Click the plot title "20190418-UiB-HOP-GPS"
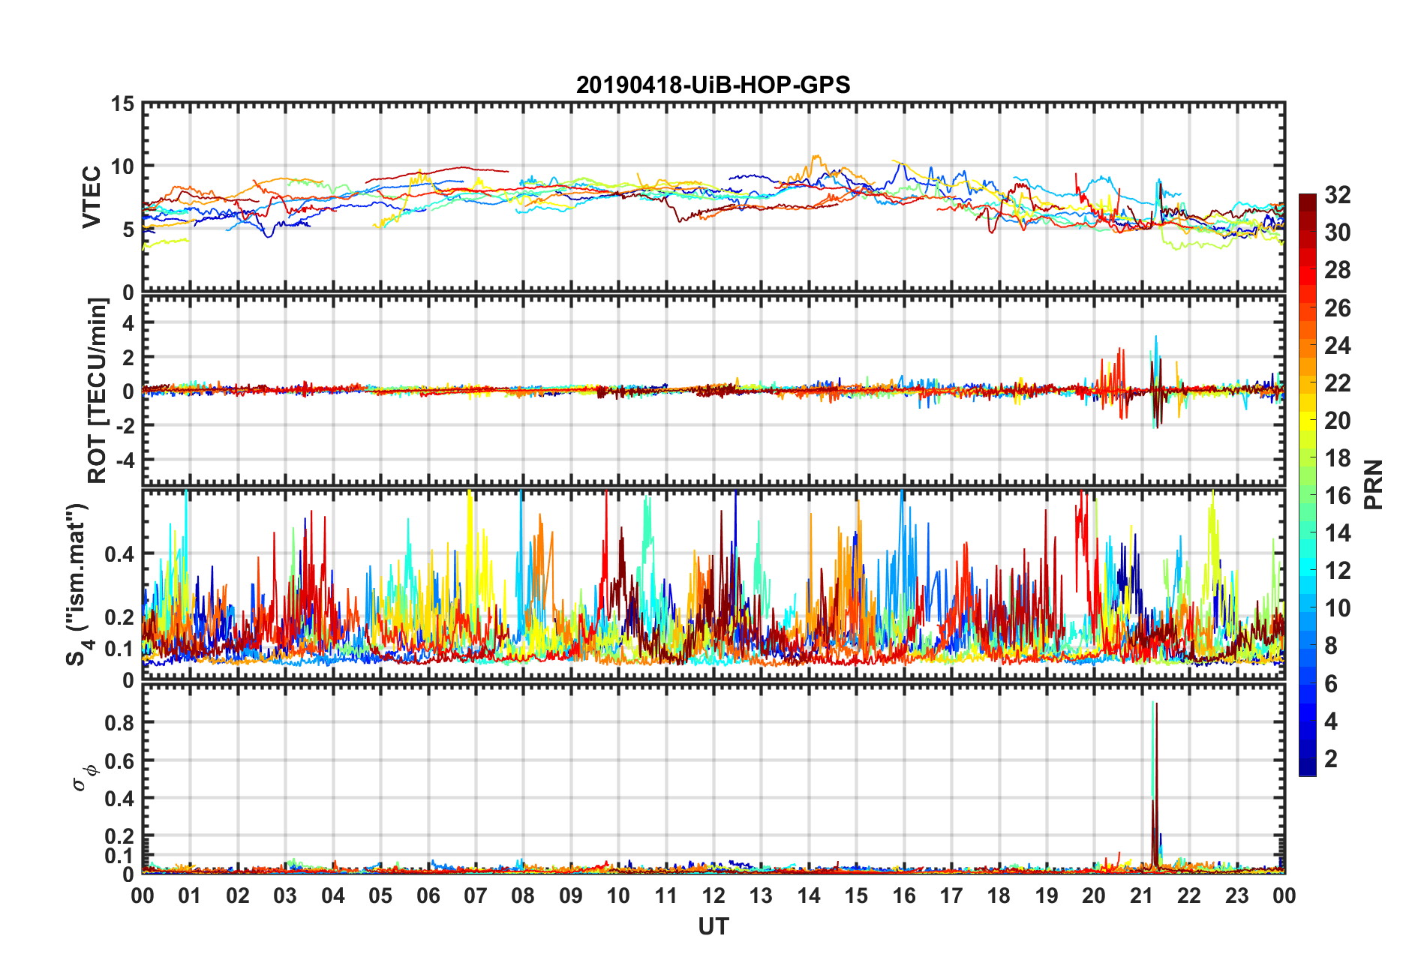 (x=713, y=85)
